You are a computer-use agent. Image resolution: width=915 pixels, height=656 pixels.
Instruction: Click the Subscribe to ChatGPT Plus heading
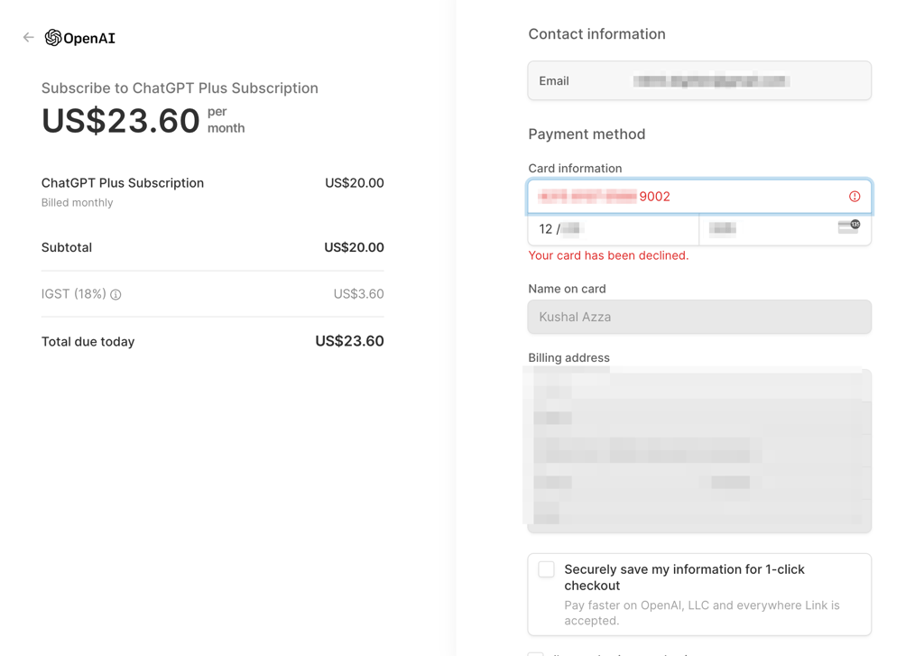[180, 88]
